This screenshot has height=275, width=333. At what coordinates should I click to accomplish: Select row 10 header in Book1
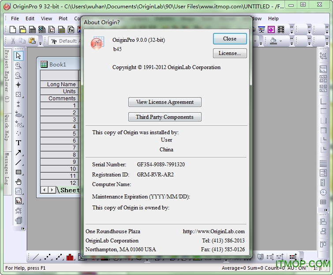pyautogui.click(x=59, y=169)
